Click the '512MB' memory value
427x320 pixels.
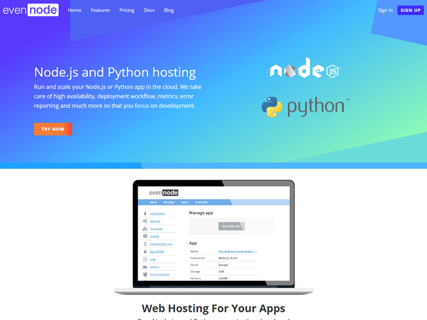tap(223, 278)
